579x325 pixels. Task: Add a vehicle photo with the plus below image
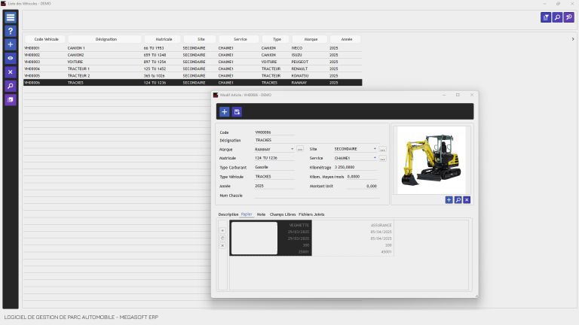tap(449, 199)
